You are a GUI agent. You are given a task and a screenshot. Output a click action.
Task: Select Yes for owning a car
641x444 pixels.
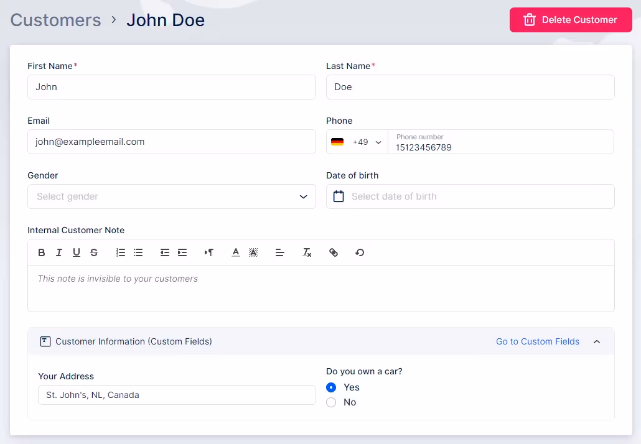coord(331,387)
